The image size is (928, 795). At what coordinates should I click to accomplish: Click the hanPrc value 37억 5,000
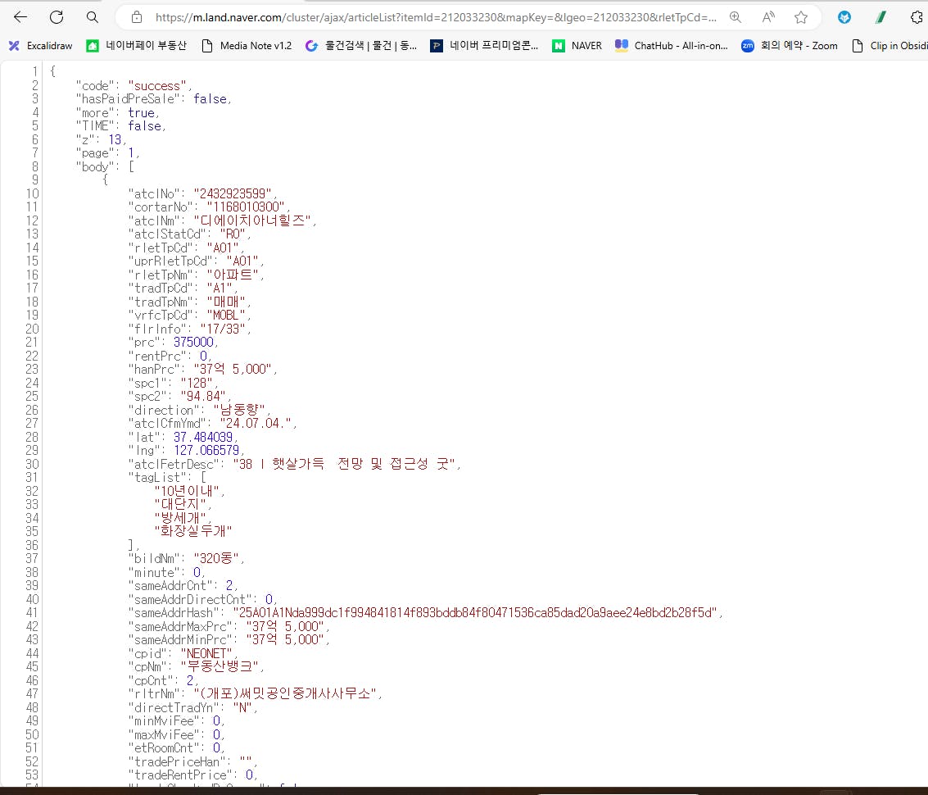pos(233,369)
